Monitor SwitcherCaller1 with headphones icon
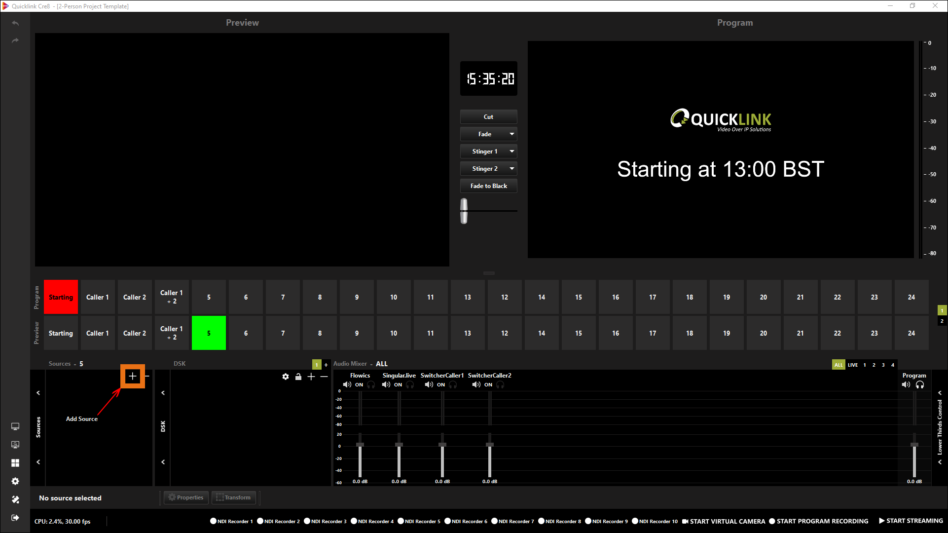 [x=453, y=384]
